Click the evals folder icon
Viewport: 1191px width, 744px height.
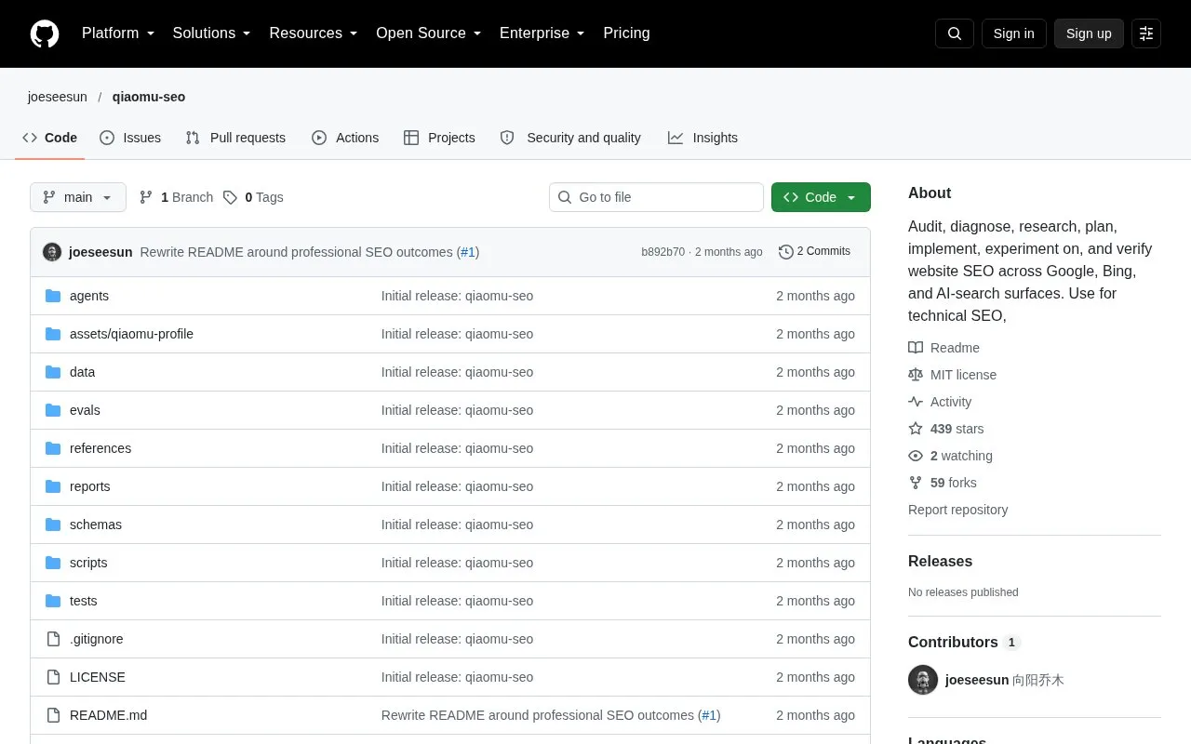[53, 410]
